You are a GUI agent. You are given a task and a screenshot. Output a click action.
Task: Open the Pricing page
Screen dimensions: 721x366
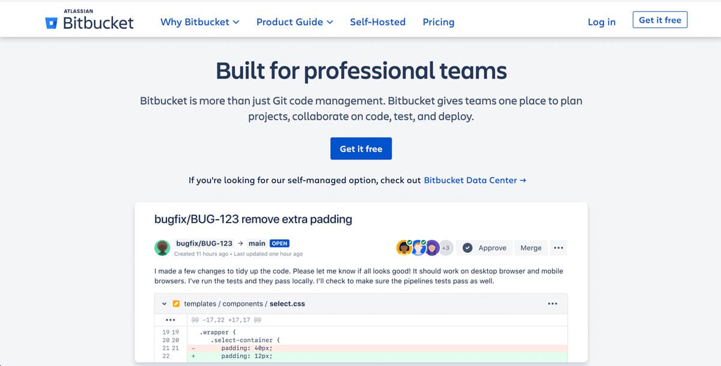(x=439, y=22)
